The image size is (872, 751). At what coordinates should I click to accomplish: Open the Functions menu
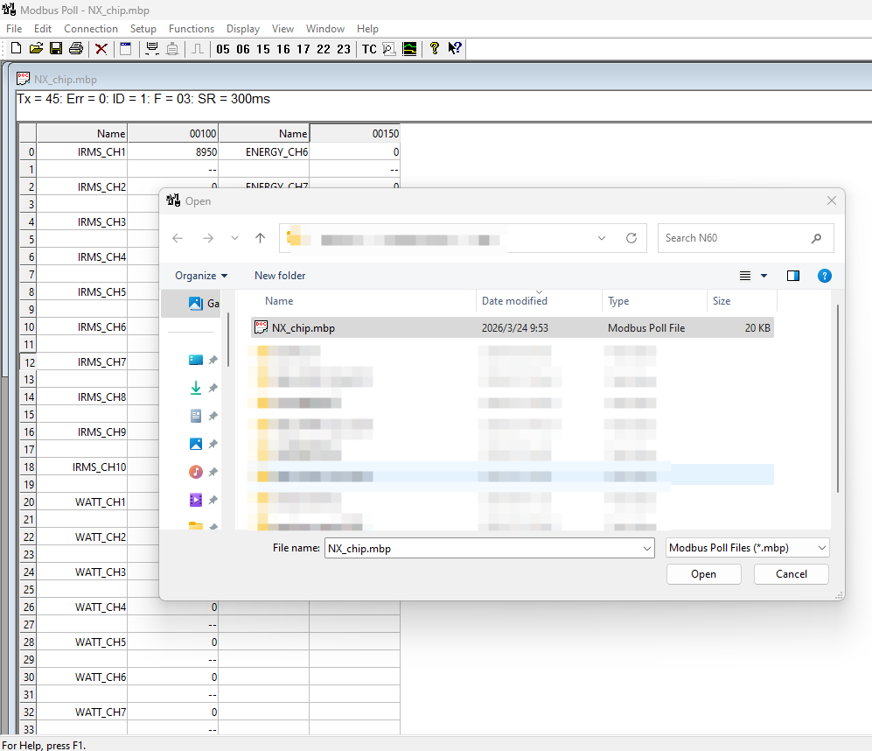coord(191,29)
